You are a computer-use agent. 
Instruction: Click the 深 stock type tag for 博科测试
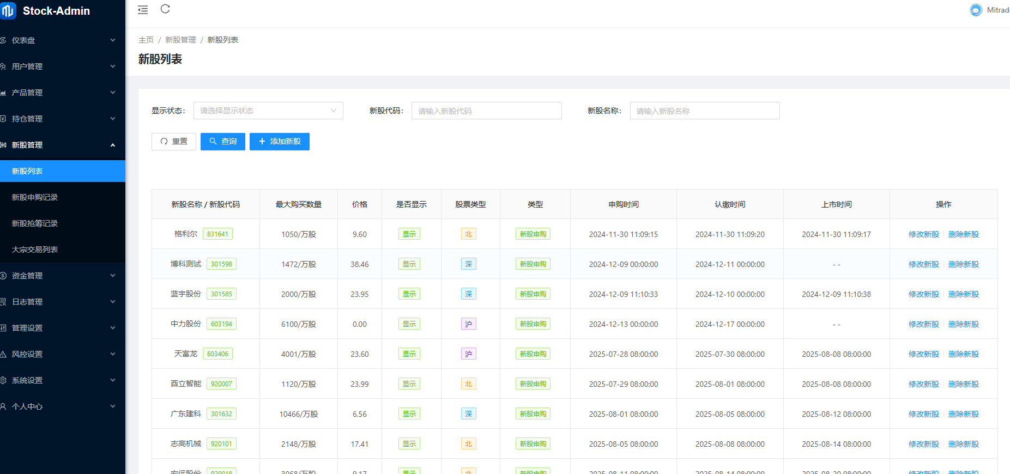tap(468, 264)
